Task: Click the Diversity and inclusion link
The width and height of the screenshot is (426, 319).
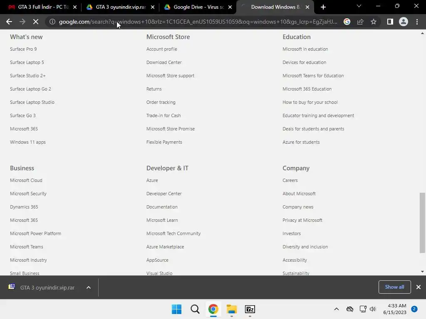Action: [x=305, y=247]
